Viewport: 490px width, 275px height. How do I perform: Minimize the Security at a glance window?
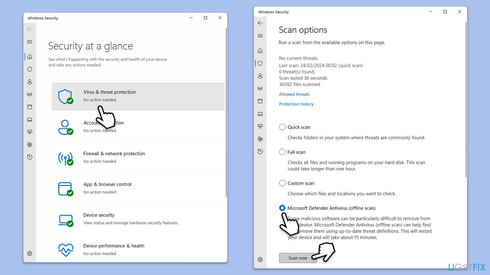(191, 18)
